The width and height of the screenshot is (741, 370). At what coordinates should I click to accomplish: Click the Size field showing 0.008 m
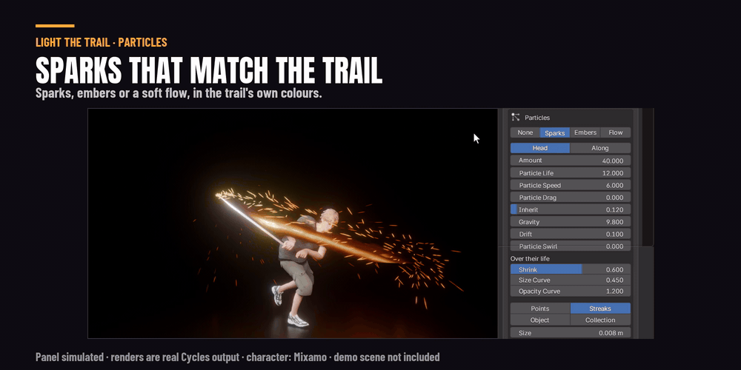tap(571, 333)
